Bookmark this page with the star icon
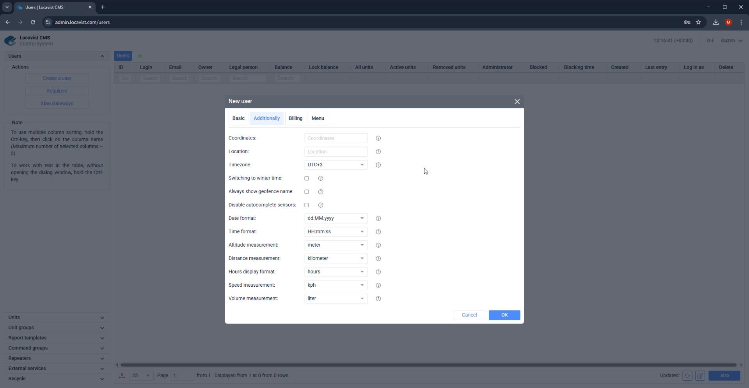Screen dimensions: 749x388 coord(698,22)
